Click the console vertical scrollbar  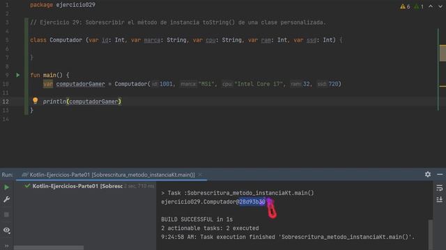pyautogui.click(x=431, y=235)
